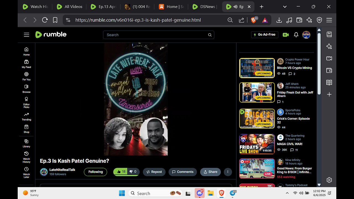Viewport: 354px width, 199px height.
Task: Click the upload video camera icon
Action: 286,35
